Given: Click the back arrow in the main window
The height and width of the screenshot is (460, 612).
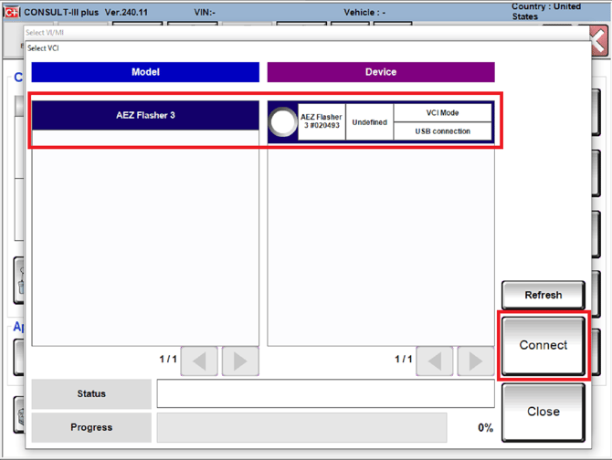Looking at the screenshot, I should pyautogui.click(x=599, y=40).
